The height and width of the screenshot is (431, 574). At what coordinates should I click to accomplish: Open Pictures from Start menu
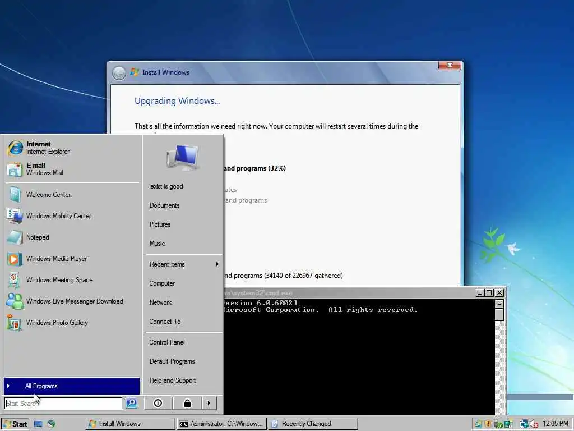(x=183, y=224)
